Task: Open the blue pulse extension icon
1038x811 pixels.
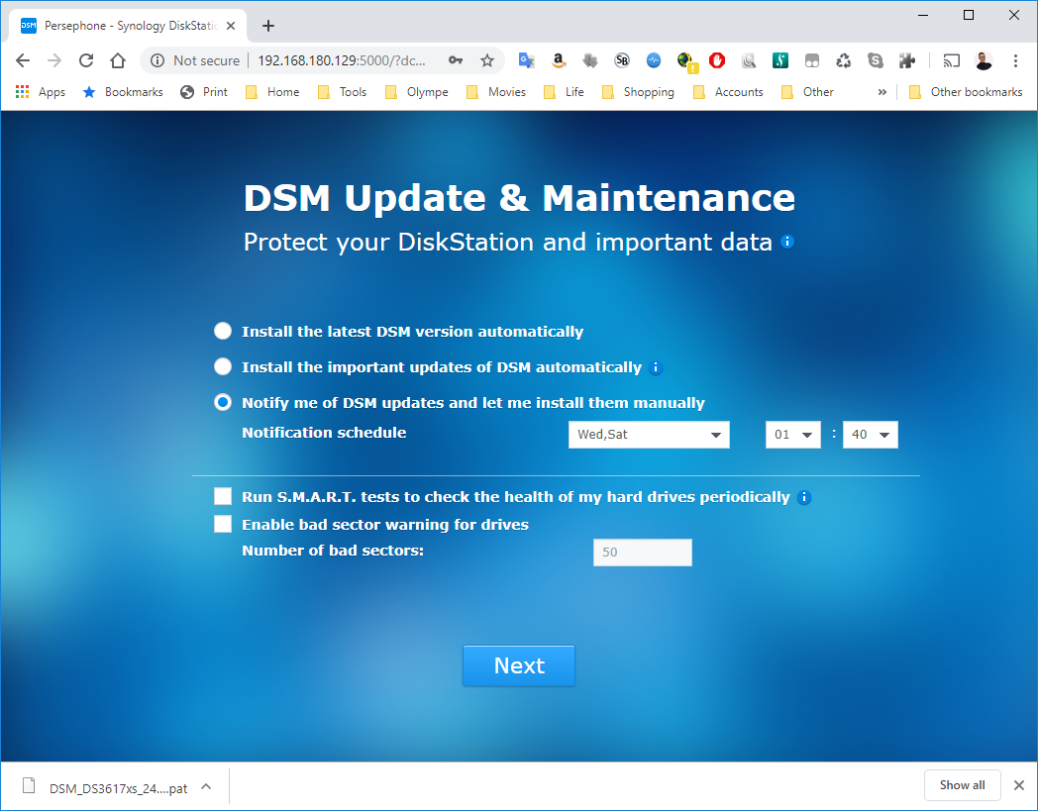Action: 654,61
